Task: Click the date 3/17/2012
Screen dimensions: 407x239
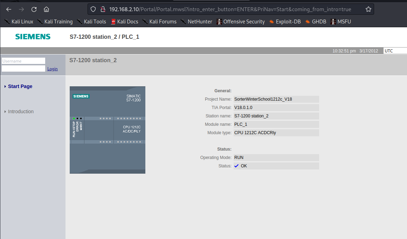Action: pyautogui.click(x=368, y=51)
